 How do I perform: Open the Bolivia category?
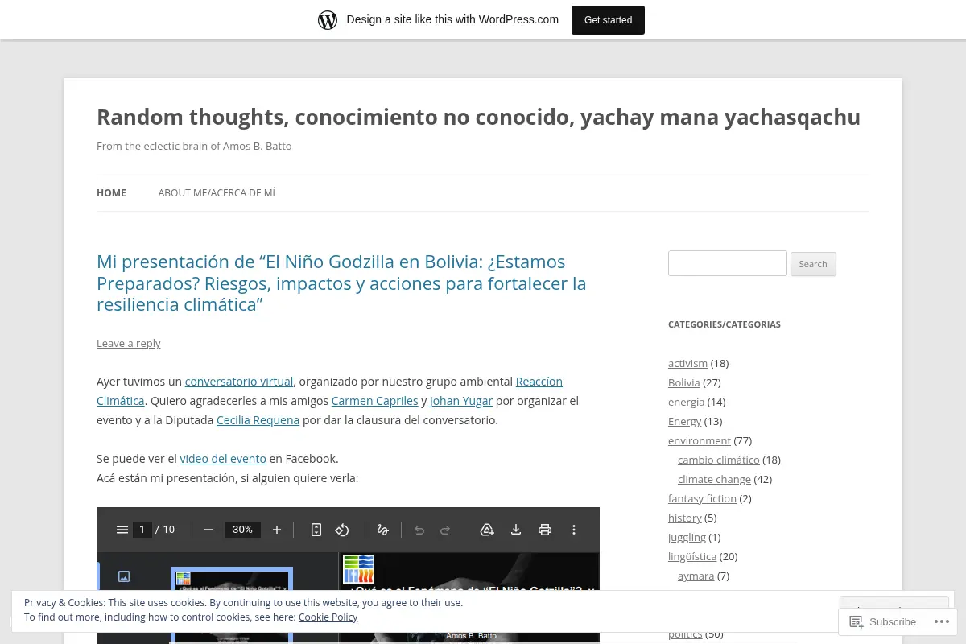[683, 382]
